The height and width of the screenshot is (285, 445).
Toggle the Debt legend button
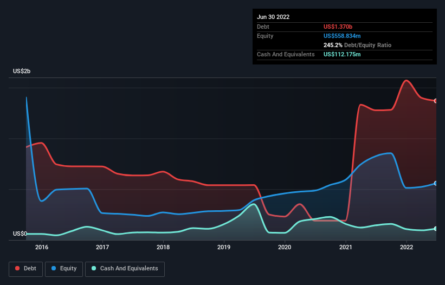click(25, 269)
